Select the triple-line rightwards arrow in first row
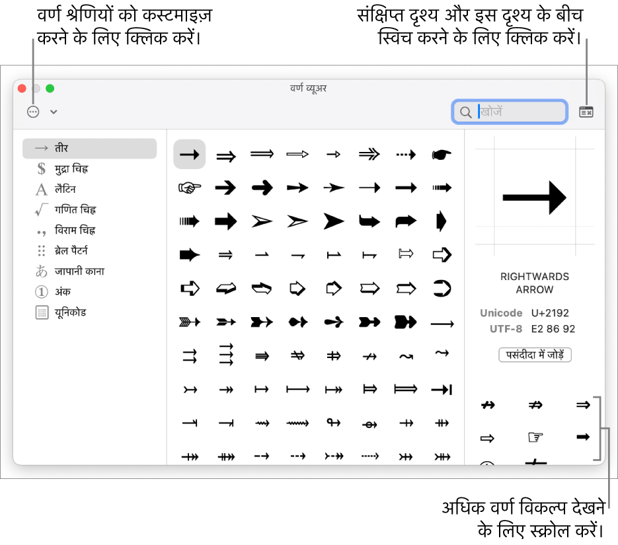The image size is (618, 545). [x=369, y=155]
